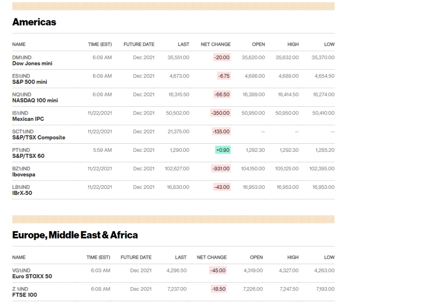The image size is (425, 302).
Task: Click the Euro STOXX open value 4,319.00
Action: pos(253,270)
